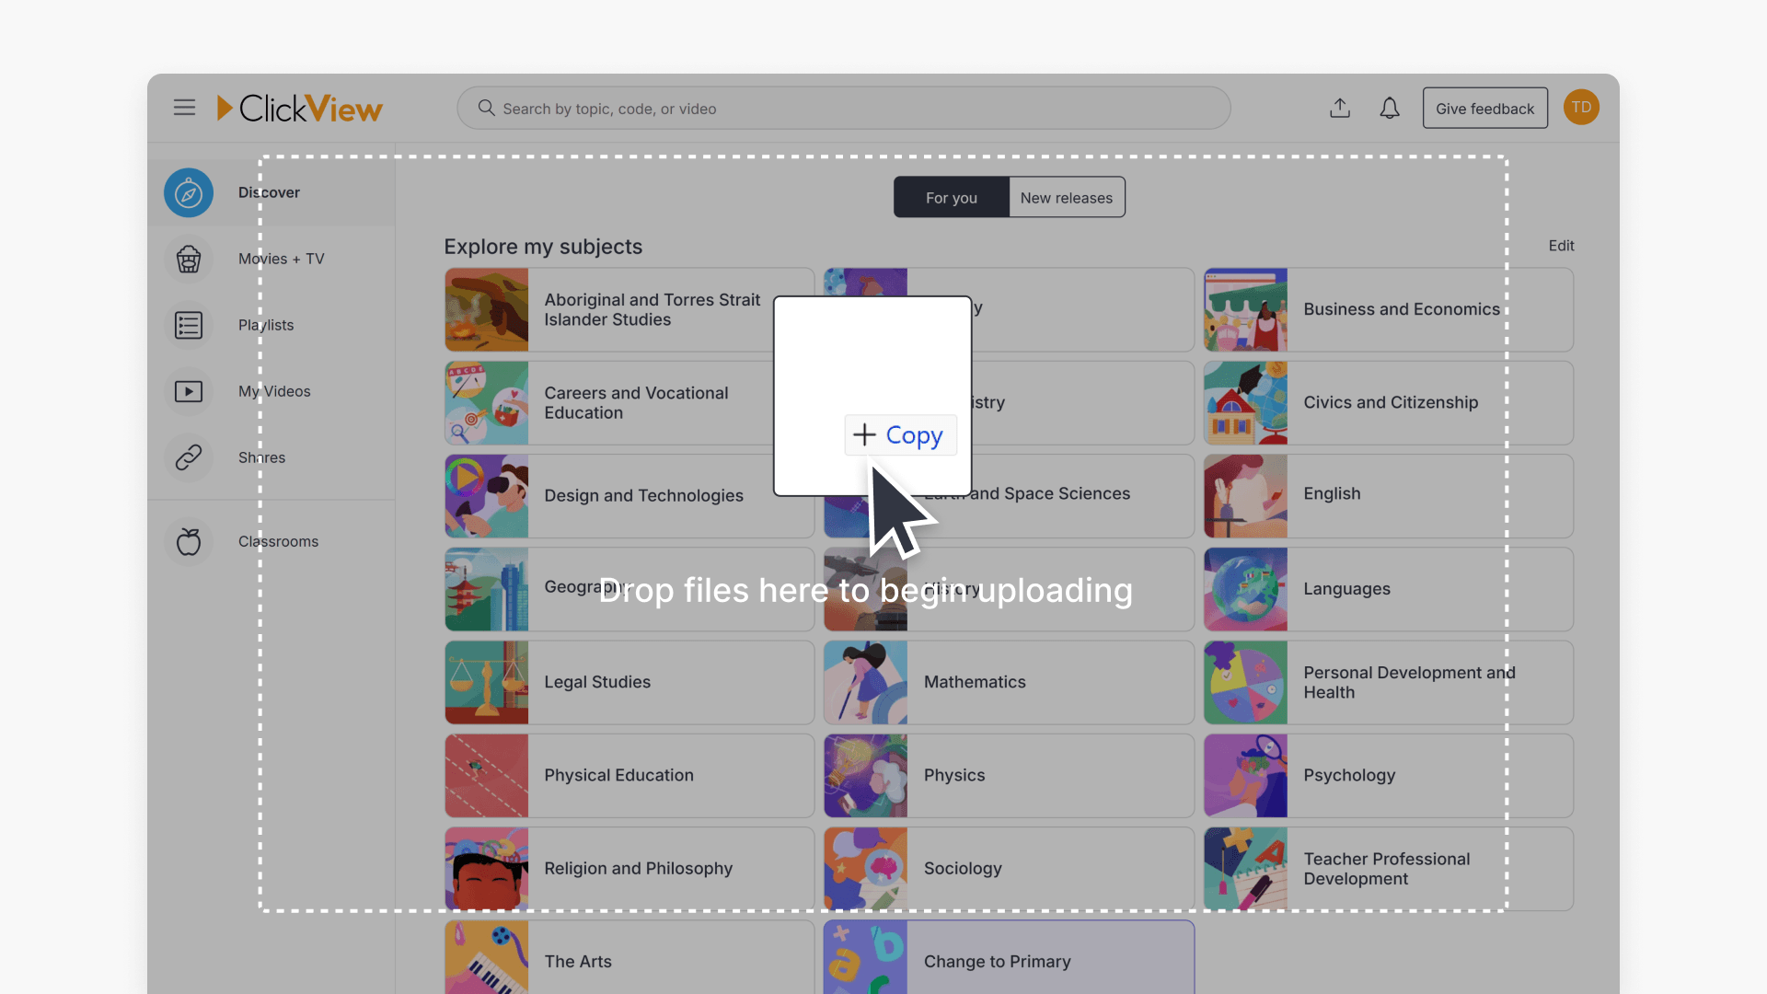Click the Copy button in the drag overlay
The image size is (1767, 994).
(x=899, y=434)
